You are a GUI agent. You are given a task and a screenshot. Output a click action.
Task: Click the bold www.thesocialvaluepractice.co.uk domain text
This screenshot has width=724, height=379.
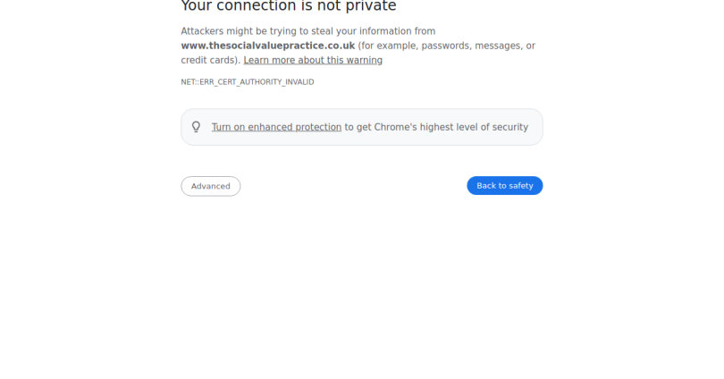268,46
